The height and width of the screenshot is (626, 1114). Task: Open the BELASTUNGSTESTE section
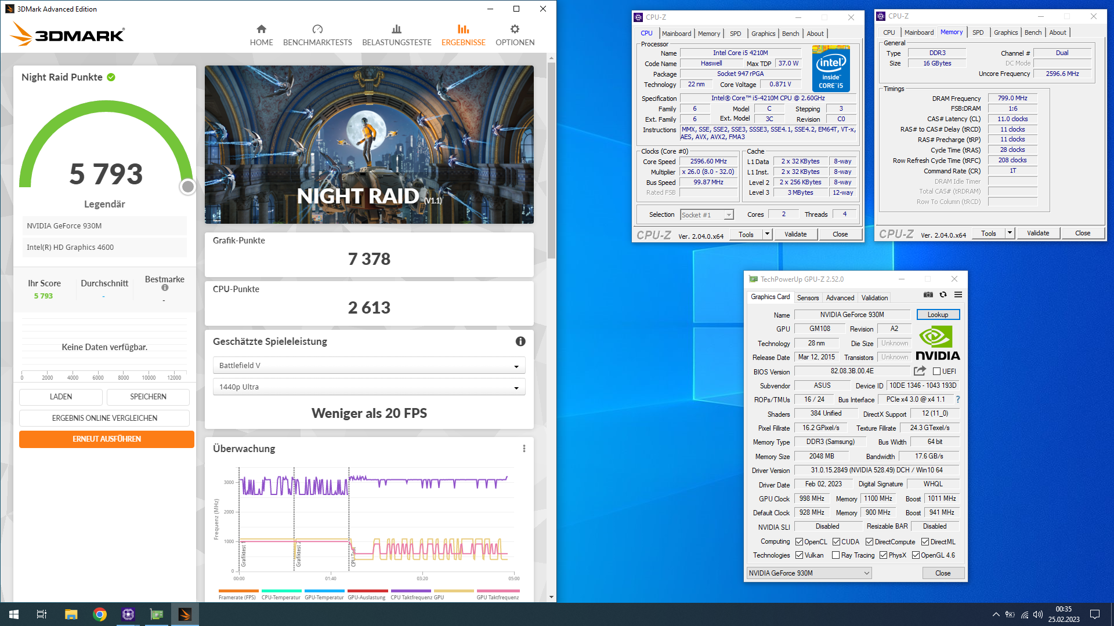click(x=397, y=35)
